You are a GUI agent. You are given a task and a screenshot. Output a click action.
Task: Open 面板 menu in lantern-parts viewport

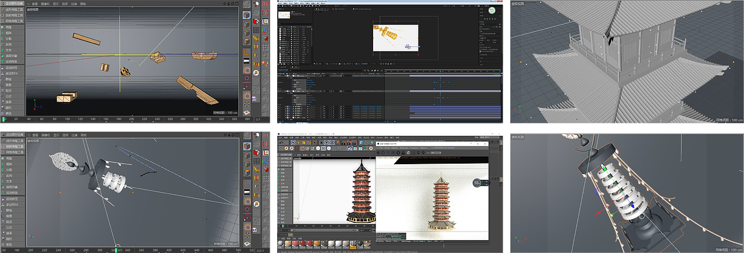[x=83, y=134]
